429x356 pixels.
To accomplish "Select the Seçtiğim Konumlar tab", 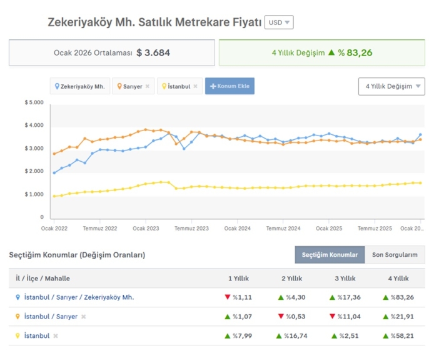I will pos(330,255).
